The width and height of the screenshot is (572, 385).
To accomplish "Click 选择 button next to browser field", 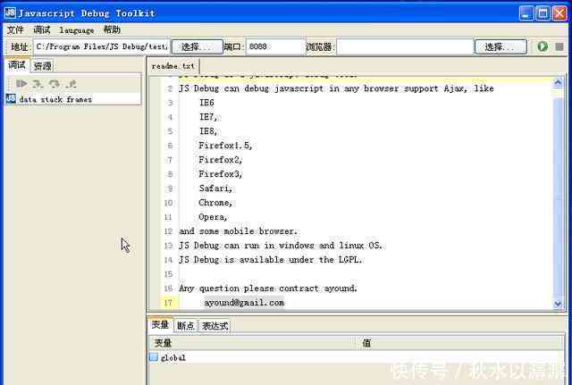I will pos(500,46).
